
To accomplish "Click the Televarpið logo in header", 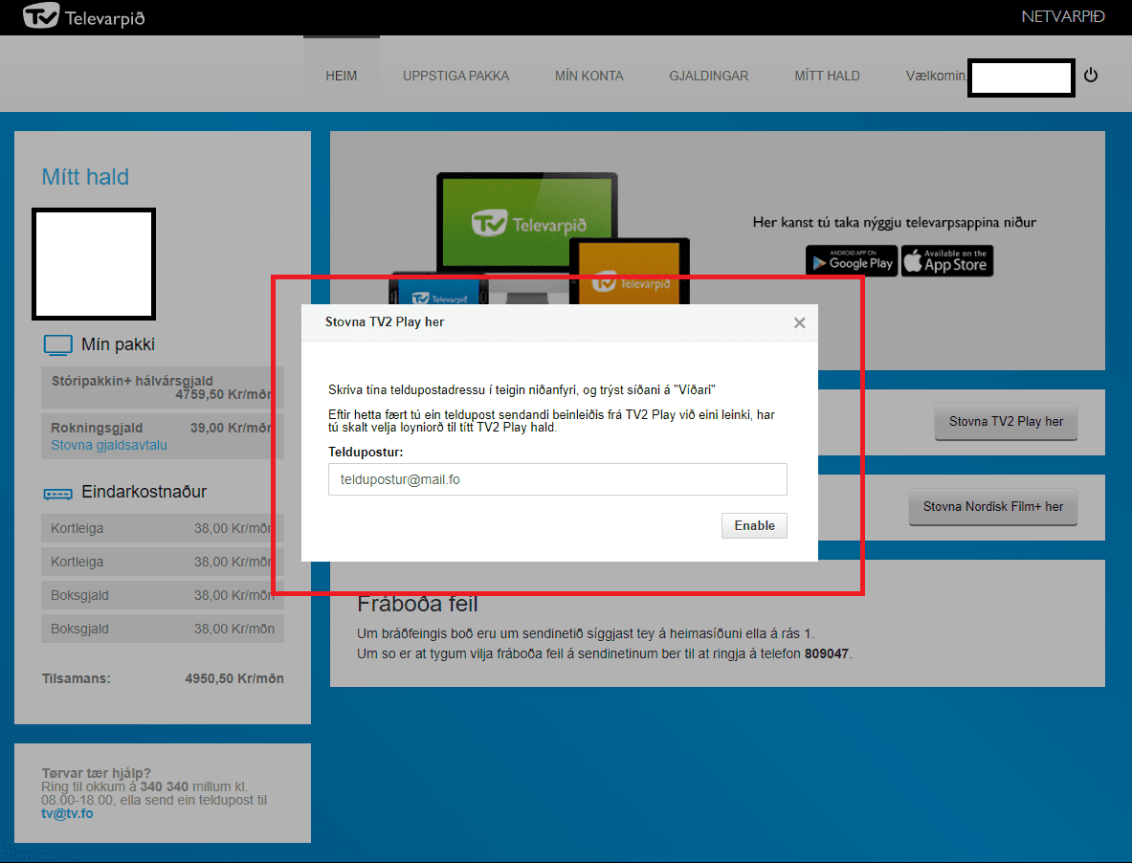I will 84,16.
